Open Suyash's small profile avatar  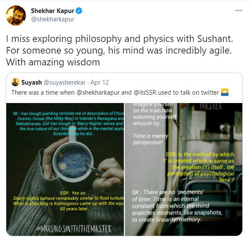pos(15,82)
